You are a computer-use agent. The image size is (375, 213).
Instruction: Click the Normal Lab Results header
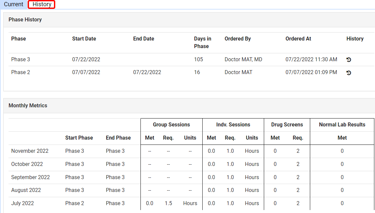click(342, 125)
